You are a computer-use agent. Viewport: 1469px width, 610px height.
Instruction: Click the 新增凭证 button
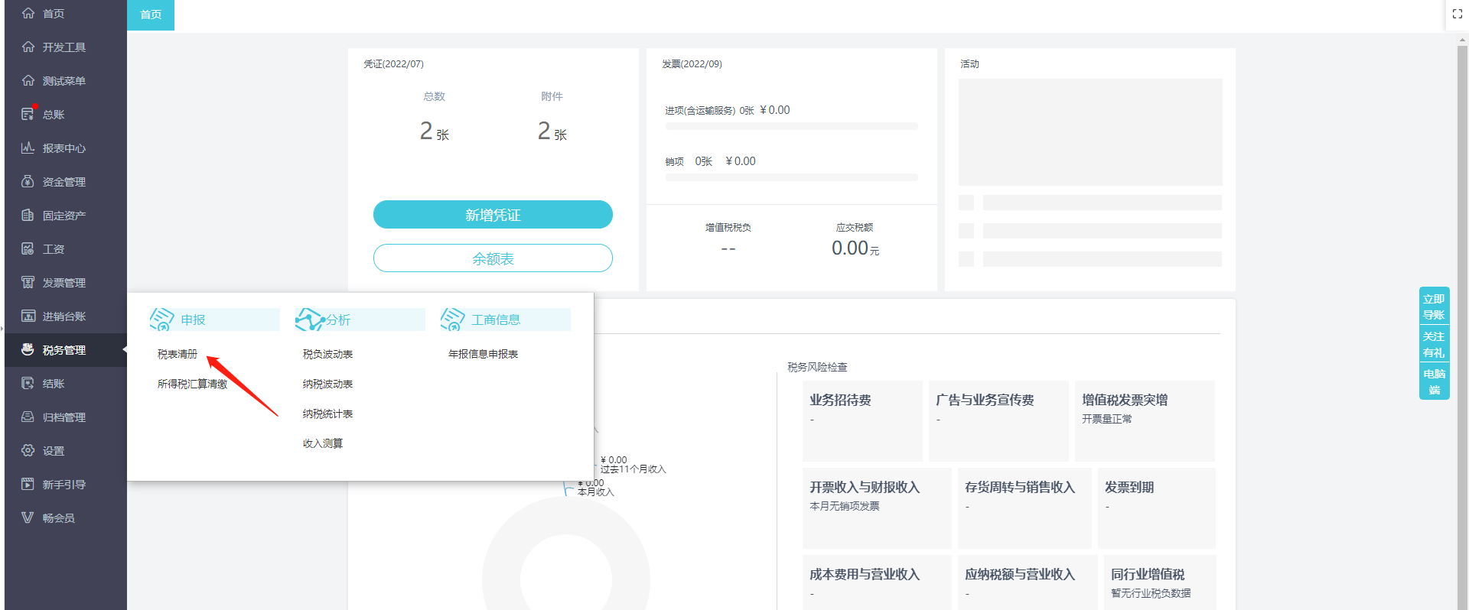[493, 215]
